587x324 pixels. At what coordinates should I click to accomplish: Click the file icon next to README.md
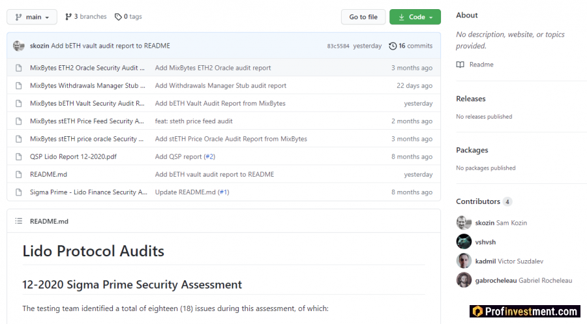[19, 174]
